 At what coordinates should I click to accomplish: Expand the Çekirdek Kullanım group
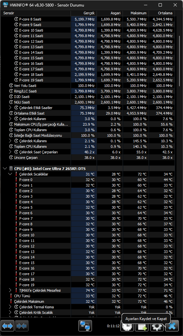pos(10,119)
